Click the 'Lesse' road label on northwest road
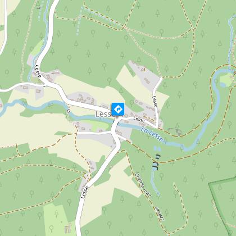Screen dimensions: 236x236 38,71
